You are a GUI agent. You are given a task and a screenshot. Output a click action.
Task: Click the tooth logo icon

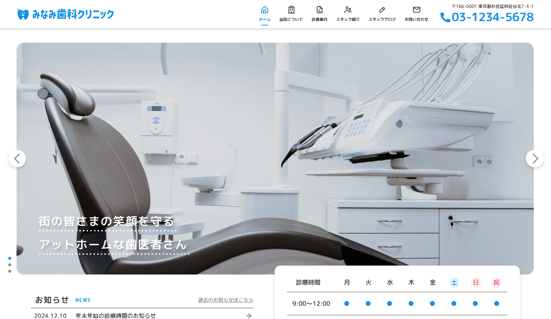(x=23, y=14)
